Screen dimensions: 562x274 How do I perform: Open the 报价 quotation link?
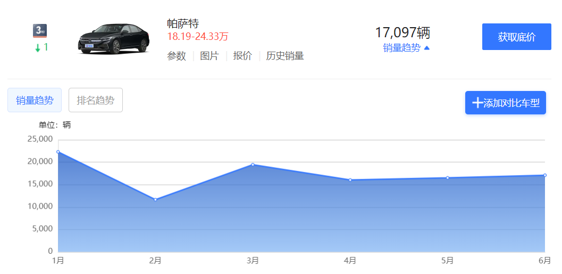click(x=242, y=56)
